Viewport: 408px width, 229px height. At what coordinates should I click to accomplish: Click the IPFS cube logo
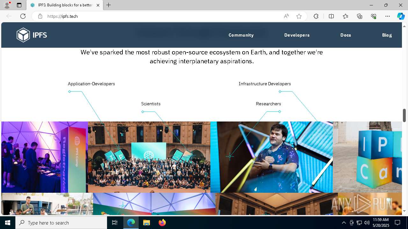click(32, 35)
